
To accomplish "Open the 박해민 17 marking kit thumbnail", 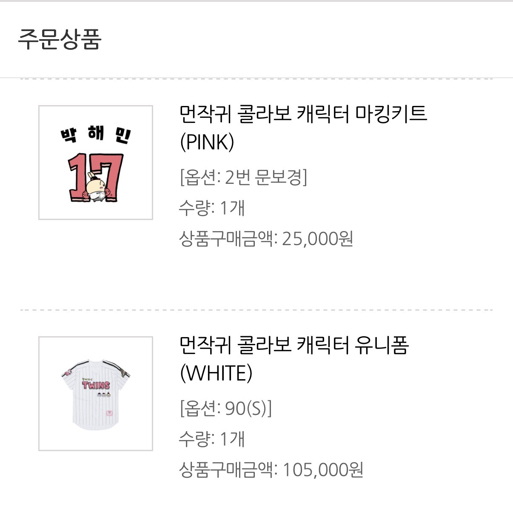I will coord(96,163).
